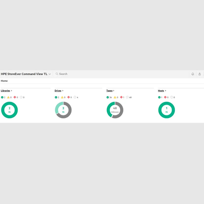The image size is (204, 204).
Task: Click the green OK status icon under Hosts
Action: tap(159, 97)
